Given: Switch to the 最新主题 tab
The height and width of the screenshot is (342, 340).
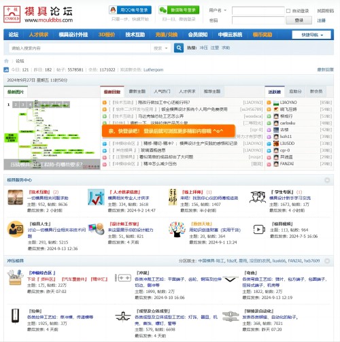Looking at the screenshot, I should point(137,91).
